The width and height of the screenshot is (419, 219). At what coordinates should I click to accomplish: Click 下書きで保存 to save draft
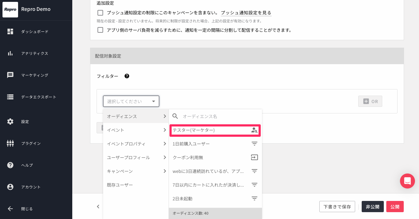337,207
